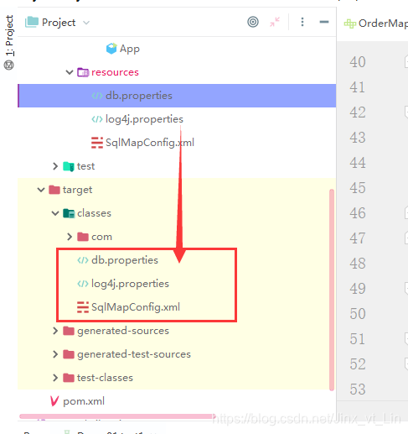Click the SqlMapConfig.xml icon in classes
The image size is (408, 434).
(83, 307)
